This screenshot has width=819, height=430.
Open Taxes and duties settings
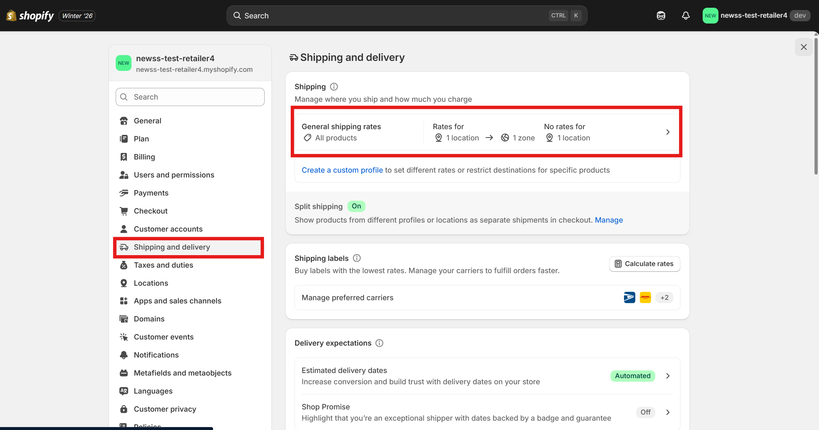tap(163, 265)
